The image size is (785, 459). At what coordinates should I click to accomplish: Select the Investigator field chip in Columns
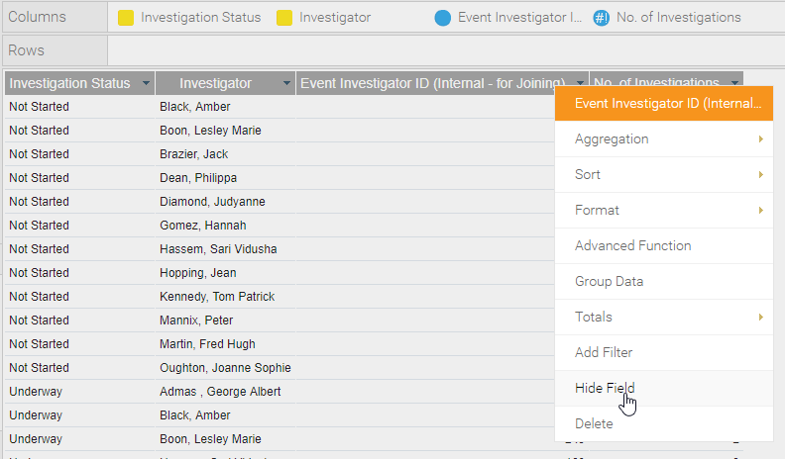324,18
